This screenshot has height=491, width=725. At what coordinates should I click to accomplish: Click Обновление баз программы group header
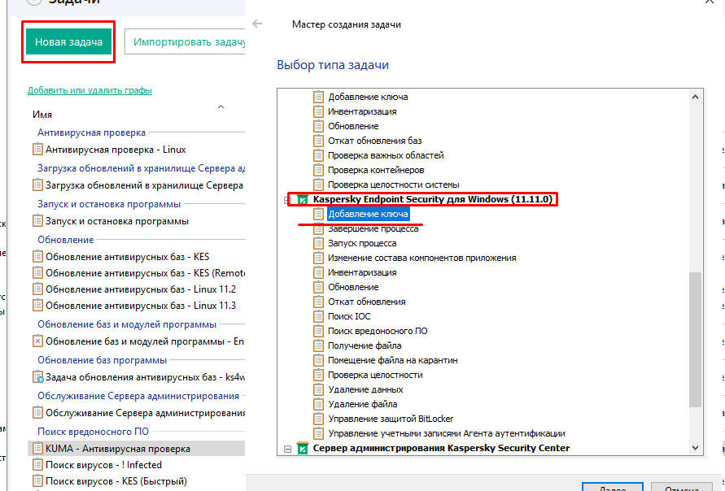pyautogui.click(x=102, y=360)
